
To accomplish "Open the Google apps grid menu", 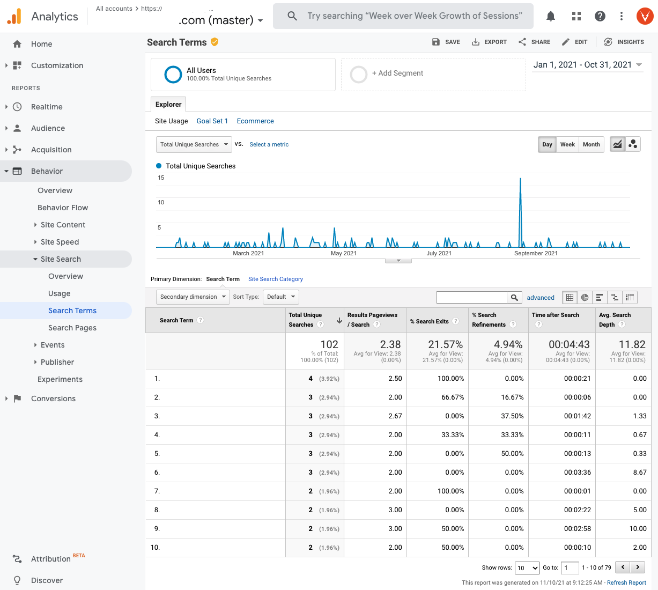I will [576, 16].
